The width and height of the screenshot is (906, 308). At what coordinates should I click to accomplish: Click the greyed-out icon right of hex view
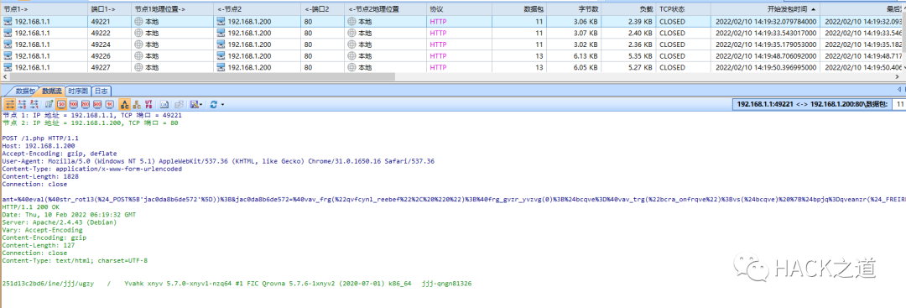tap(180, 104)
